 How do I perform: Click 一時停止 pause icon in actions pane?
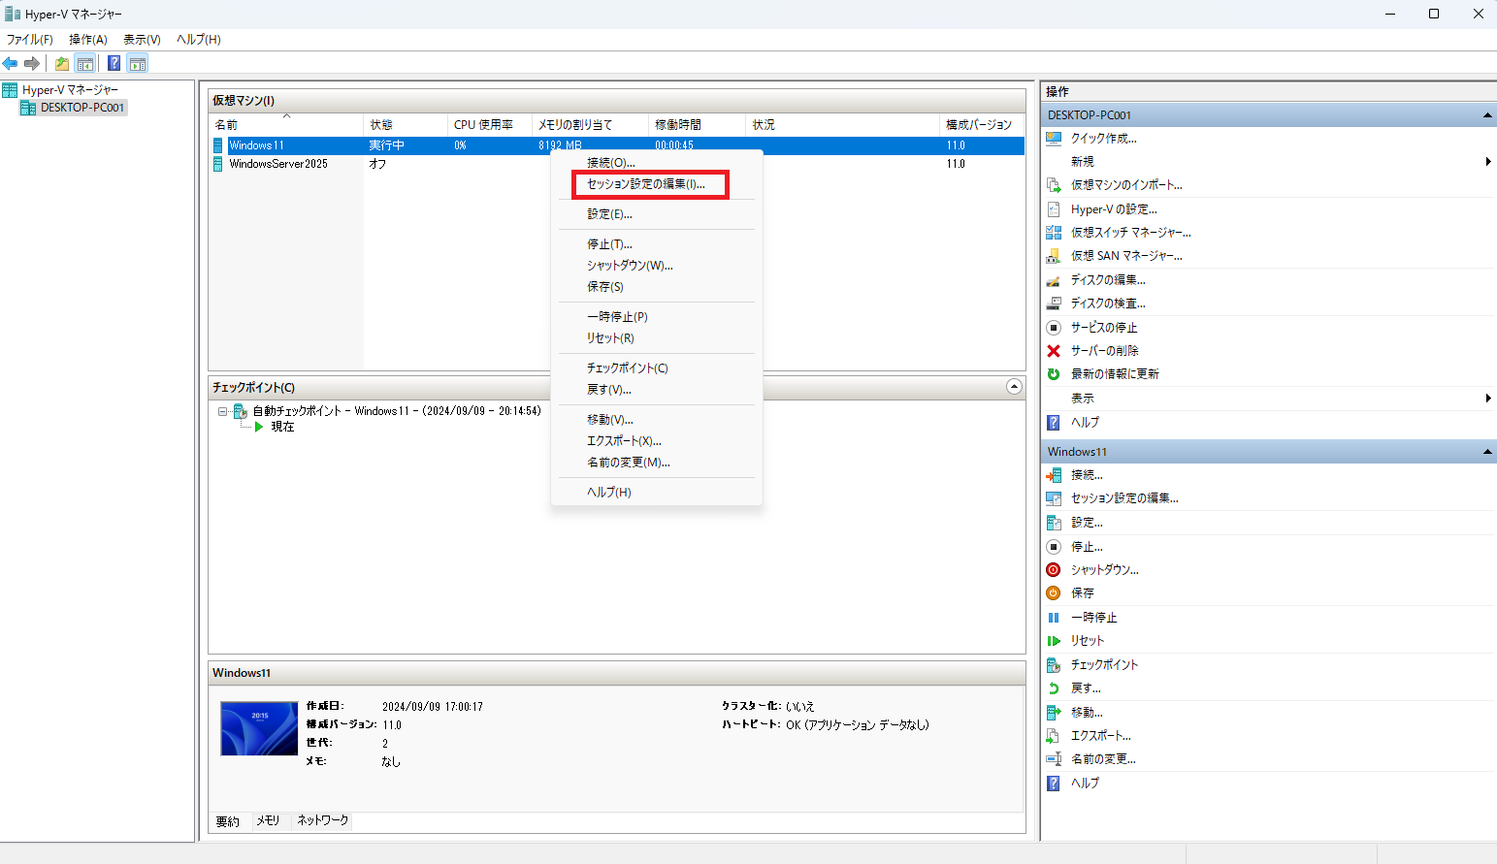1054,618
